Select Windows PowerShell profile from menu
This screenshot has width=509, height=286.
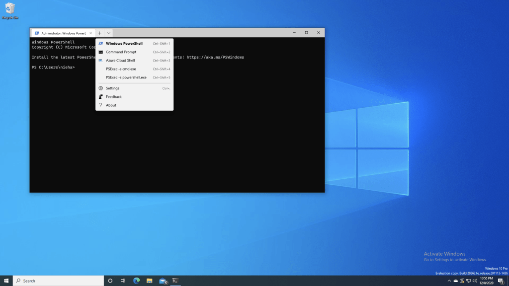coord(124,44)
